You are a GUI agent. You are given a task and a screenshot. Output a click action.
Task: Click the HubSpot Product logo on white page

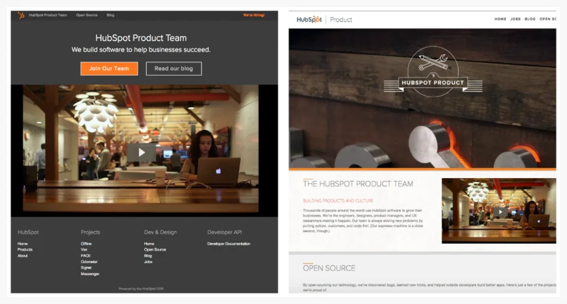click(x=324, y=20)
